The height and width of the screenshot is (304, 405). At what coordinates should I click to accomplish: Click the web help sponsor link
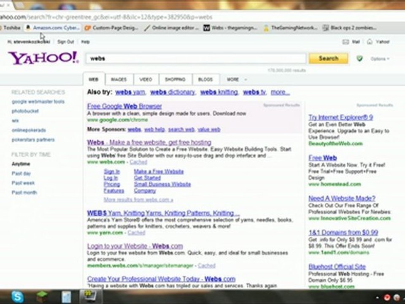(x=154, y=130)
